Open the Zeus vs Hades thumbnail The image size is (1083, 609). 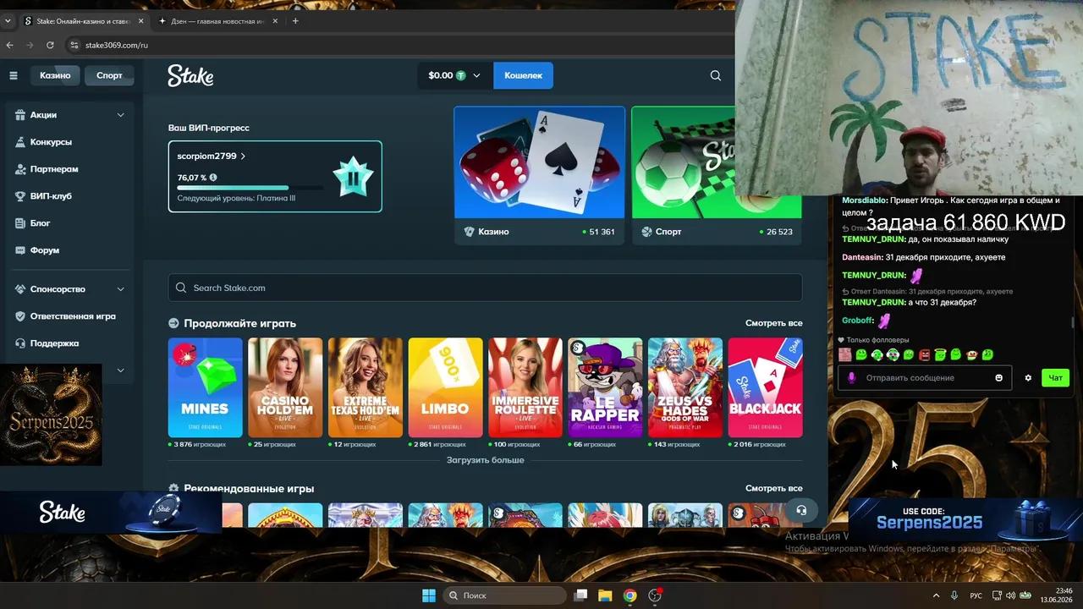coord(685,387)
